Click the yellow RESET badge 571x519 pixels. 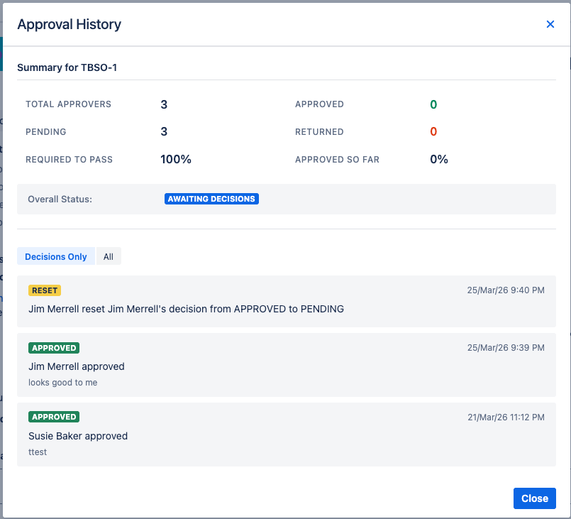click(45, 290)
